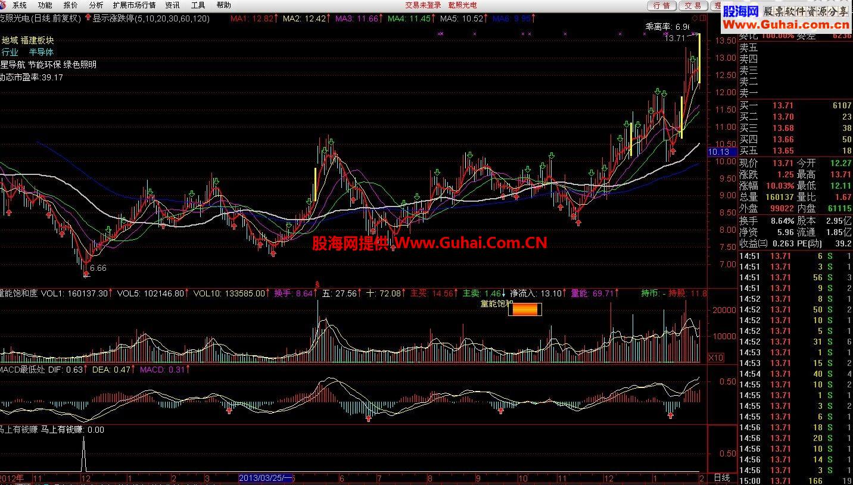Click the VOL5: 102146.80 label
The width and height of the screenshot is (853, 485).
click(x=153, y=293)
